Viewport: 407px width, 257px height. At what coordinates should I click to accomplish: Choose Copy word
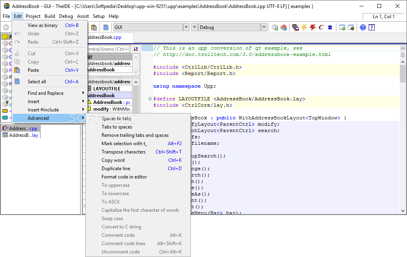point(138,160)
